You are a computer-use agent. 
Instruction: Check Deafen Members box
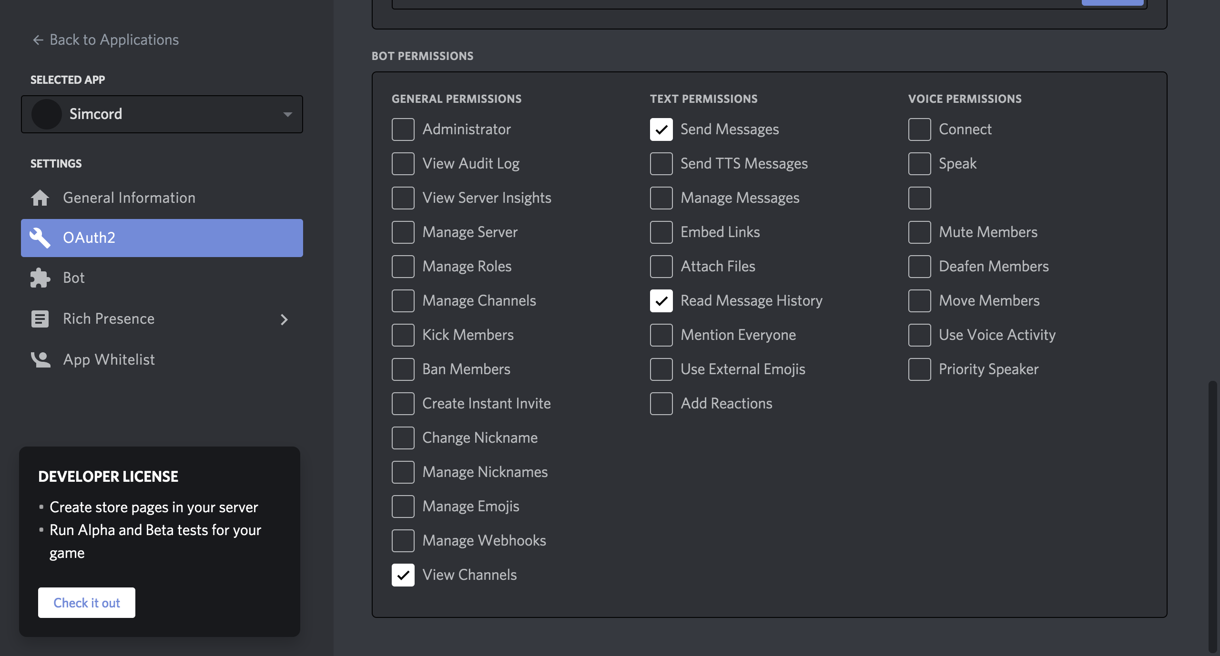point(920,267)
